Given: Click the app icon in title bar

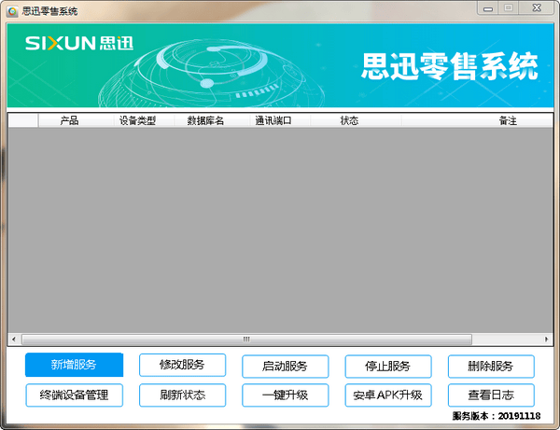Looking at the screenshot, I should tap(11, 10).
